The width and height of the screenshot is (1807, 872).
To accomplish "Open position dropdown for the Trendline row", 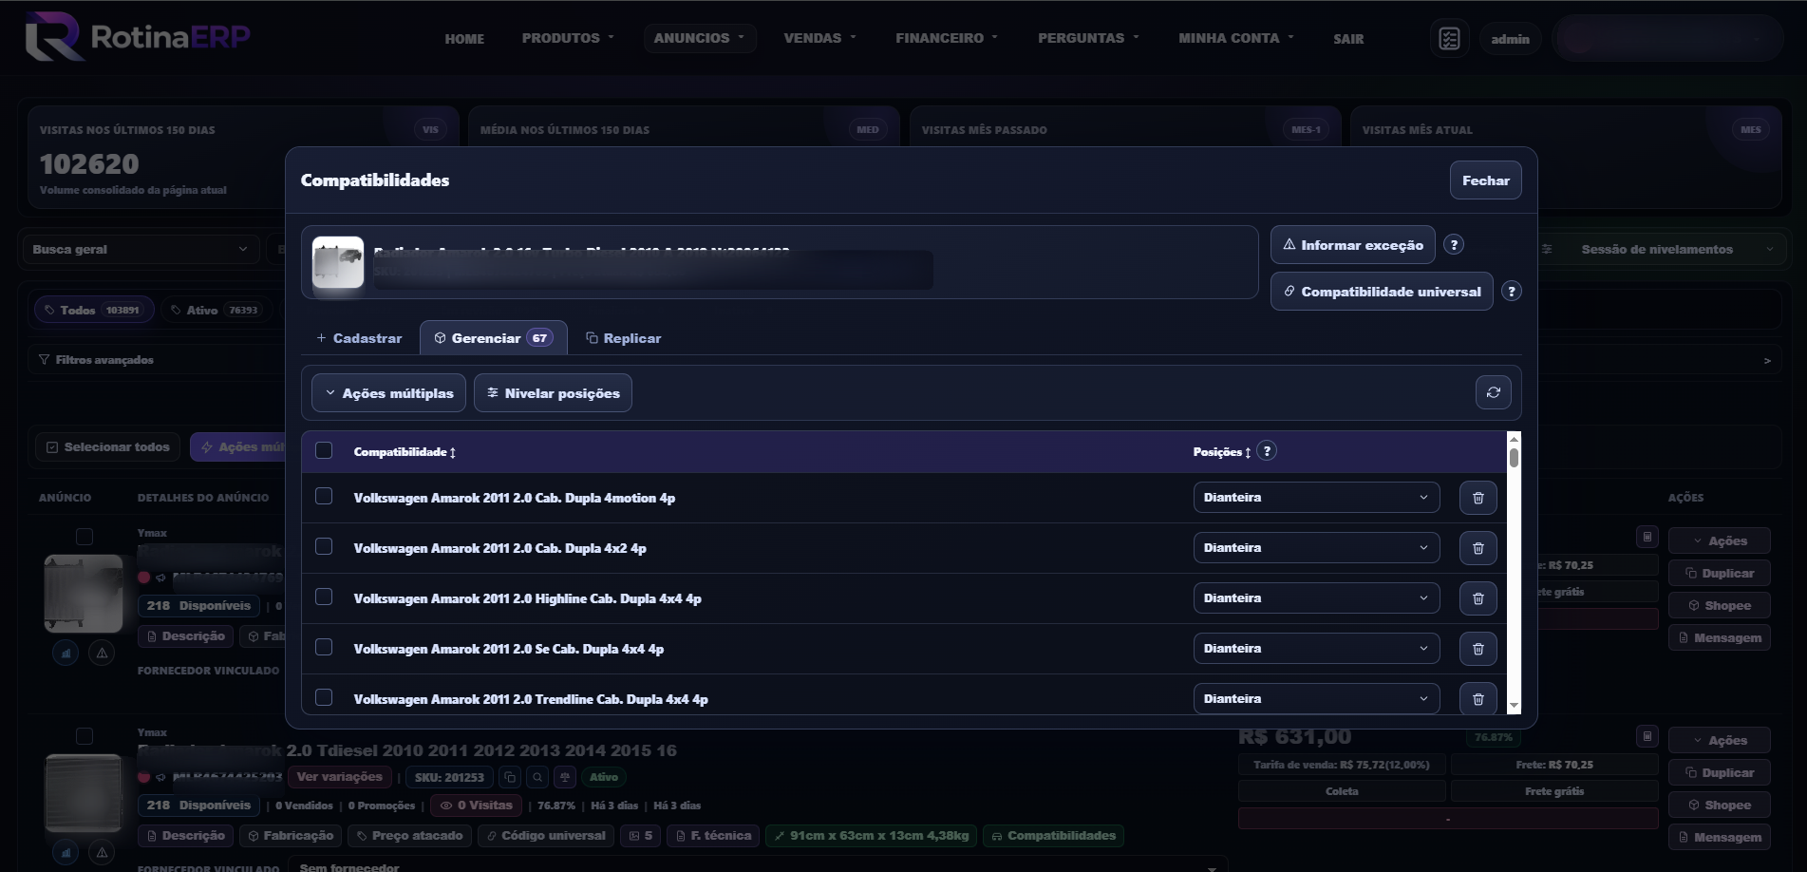I will (x=1316, y=699).
